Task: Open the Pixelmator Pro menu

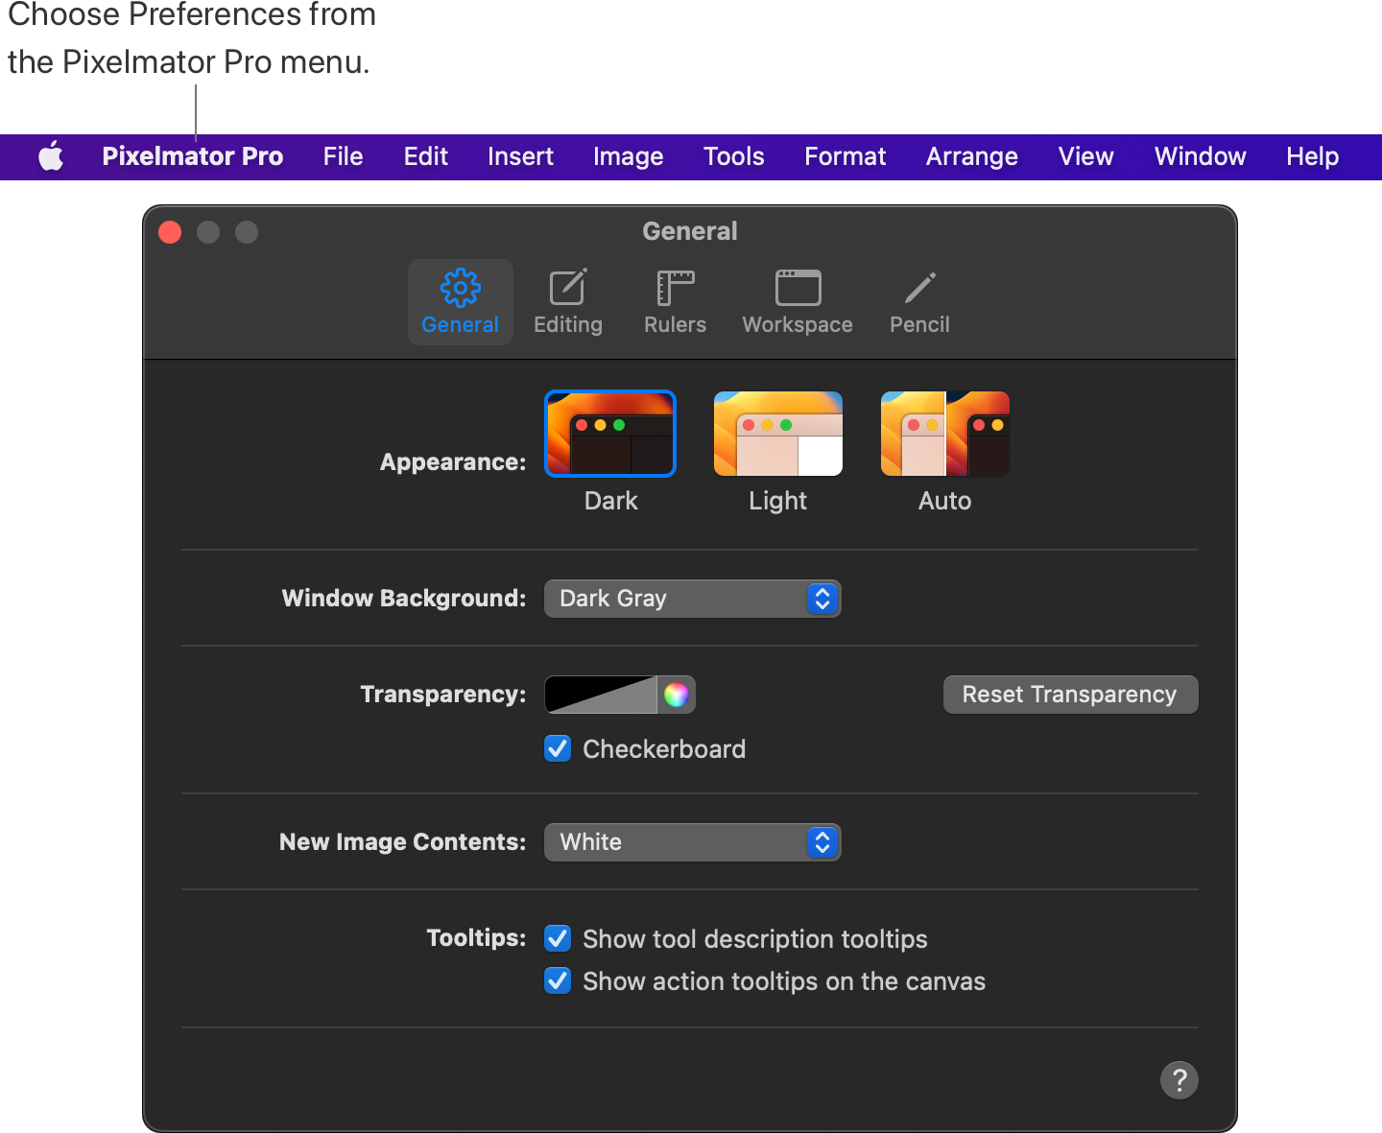Action: point(192,156)
